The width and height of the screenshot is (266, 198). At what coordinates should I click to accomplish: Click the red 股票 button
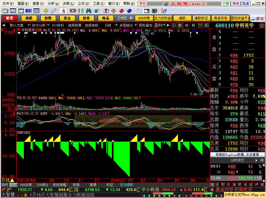[x=10, y=18]
